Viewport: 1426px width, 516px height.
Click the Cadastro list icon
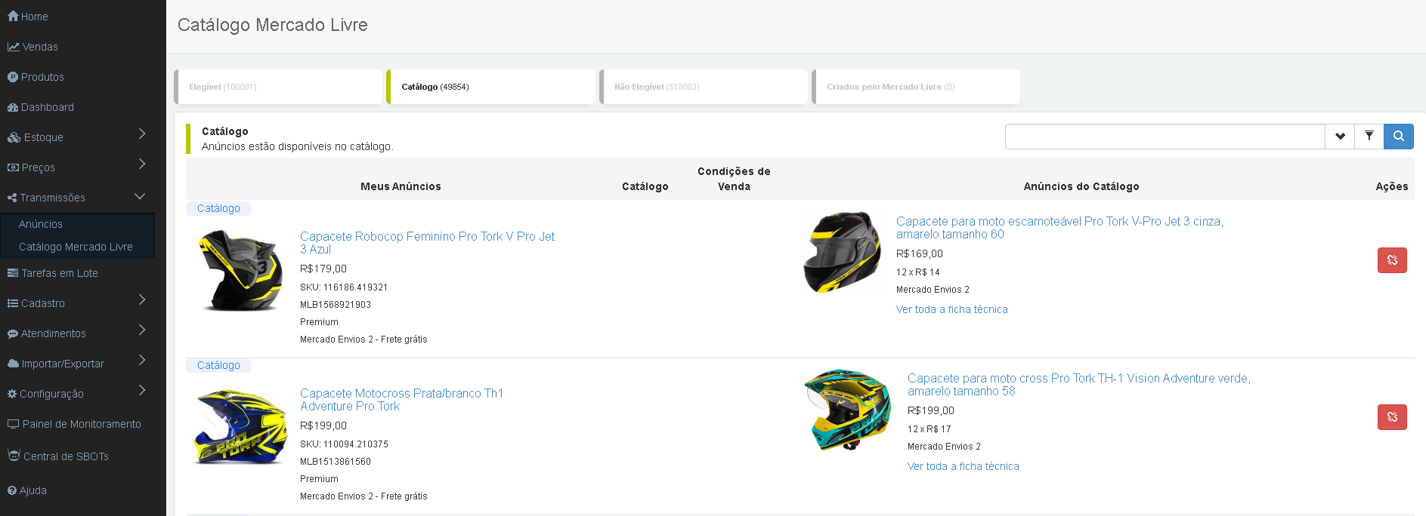(x=13, y=303)
